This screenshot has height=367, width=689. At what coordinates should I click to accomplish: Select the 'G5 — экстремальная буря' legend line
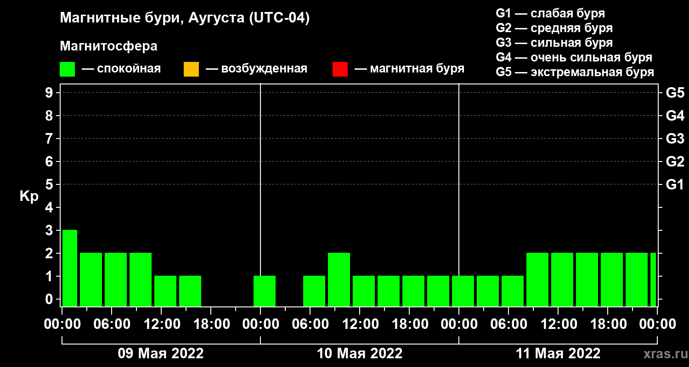click(x=575, y=72)
